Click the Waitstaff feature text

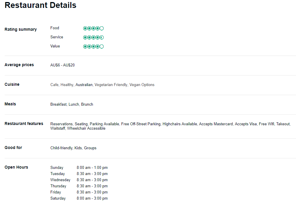point(58,128)
